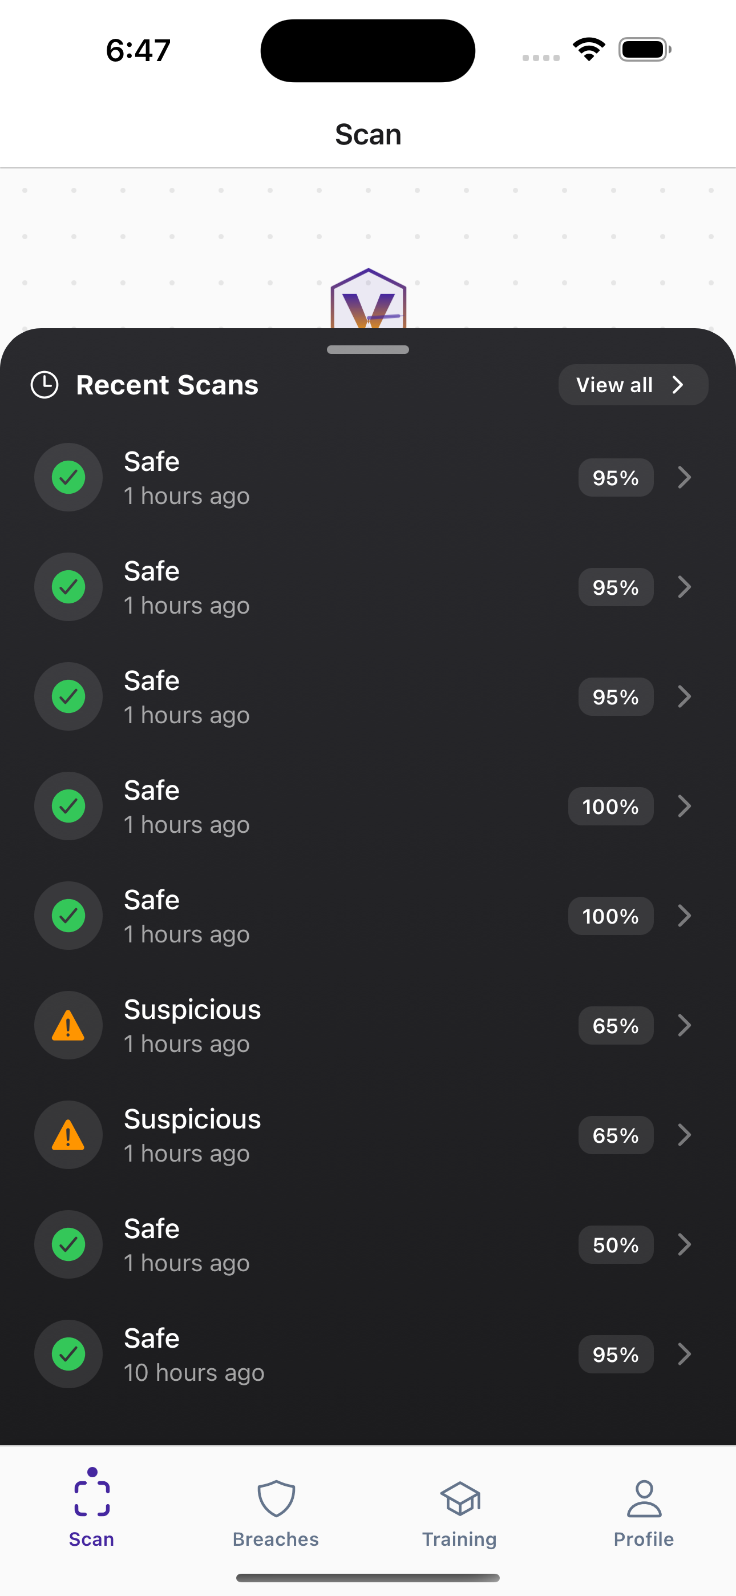This screenshot has width=736, height=1596.
Task: Expand the 50% Safe scan chevron
Action: [684, 1244]
